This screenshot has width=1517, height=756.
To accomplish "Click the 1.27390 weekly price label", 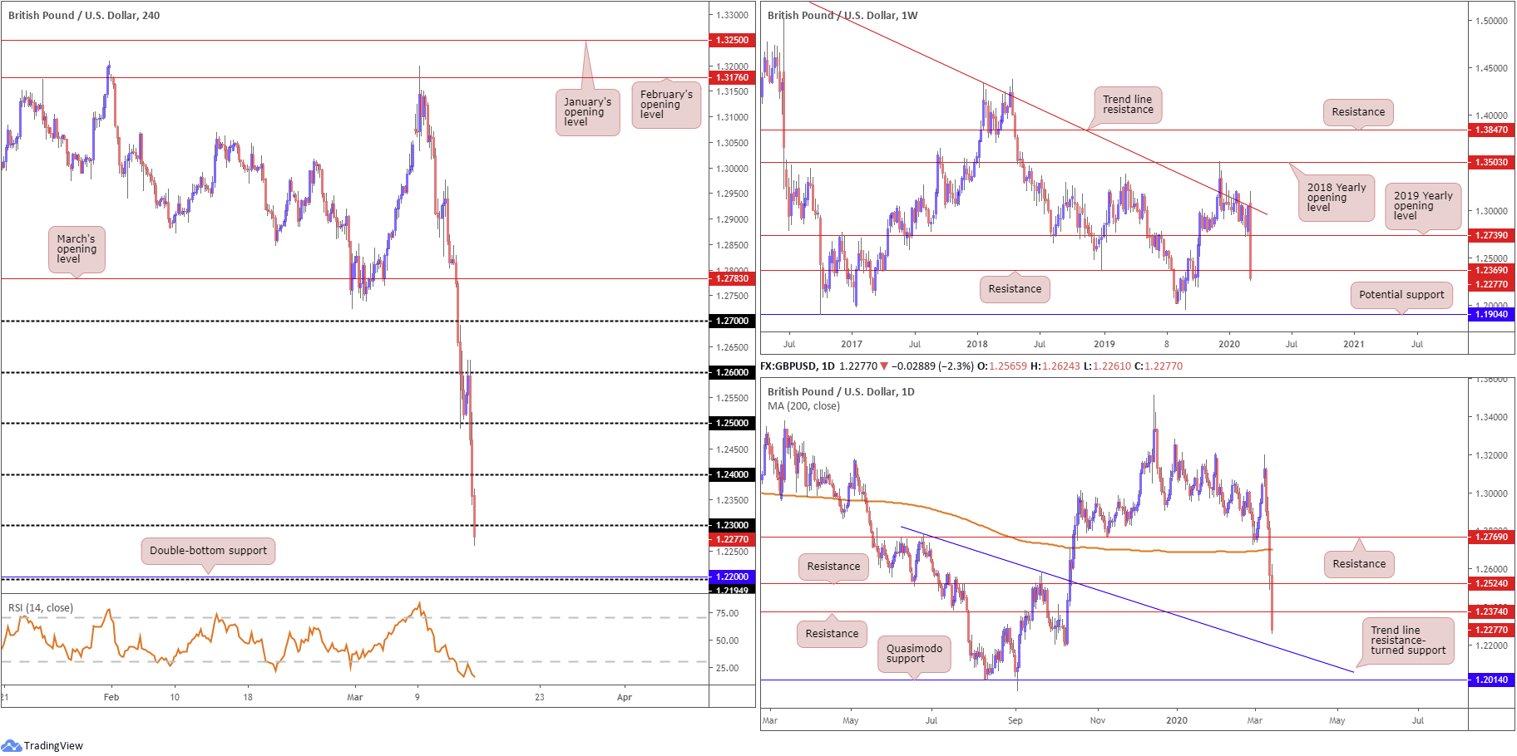I will click(x=1491, y=235).
